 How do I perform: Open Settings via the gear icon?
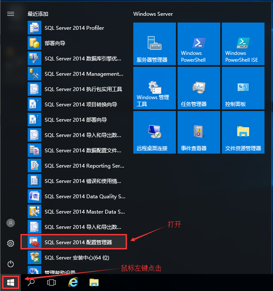coord(11,243)
